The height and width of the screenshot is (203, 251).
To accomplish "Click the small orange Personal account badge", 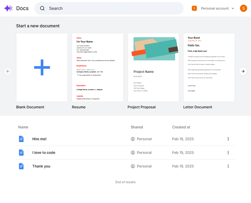I will (x=194, y=8).
